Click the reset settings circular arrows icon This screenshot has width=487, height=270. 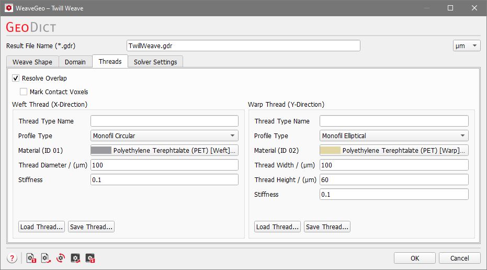click(61, 258)
